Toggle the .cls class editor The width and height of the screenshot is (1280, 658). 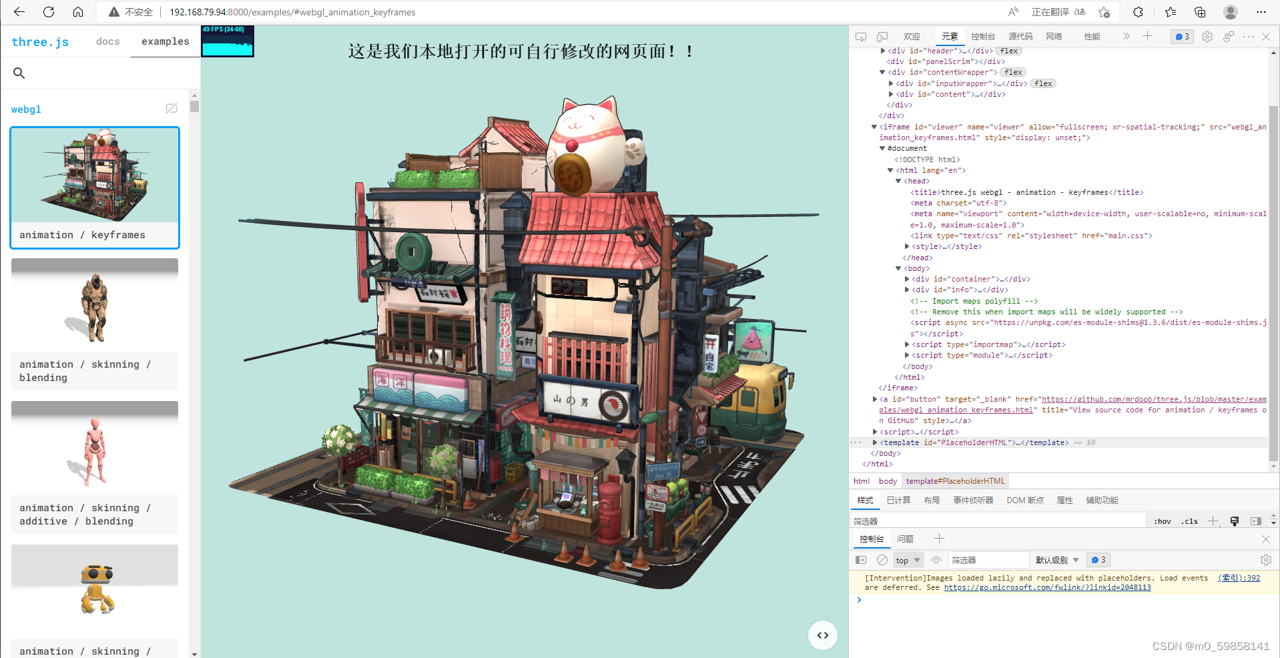1189,521
